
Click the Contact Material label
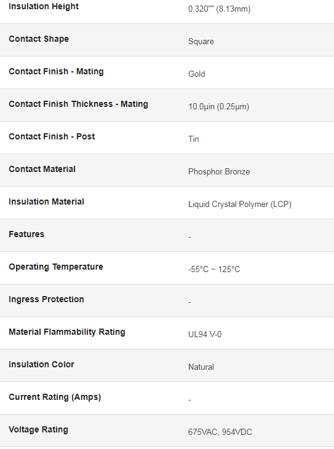[x=42, y=170]
